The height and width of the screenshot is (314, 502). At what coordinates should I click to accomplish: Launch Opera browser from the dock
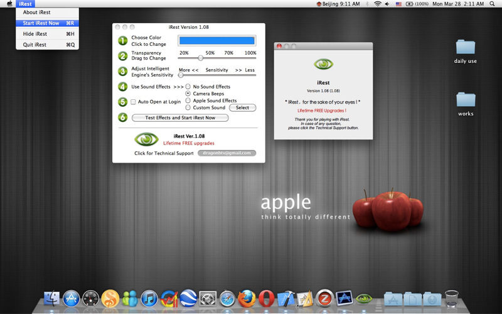(x=266, y=299)
